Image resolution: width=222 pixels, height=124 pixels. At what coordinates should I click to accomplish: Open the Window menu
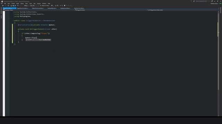[x=44, y=3]
